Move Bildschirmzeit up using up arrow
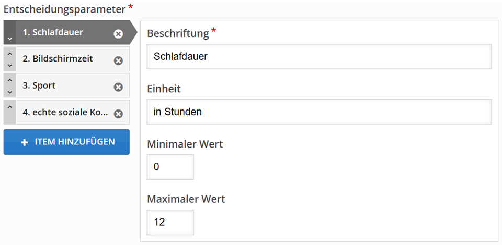502x245 pixels. pos(9,54)
